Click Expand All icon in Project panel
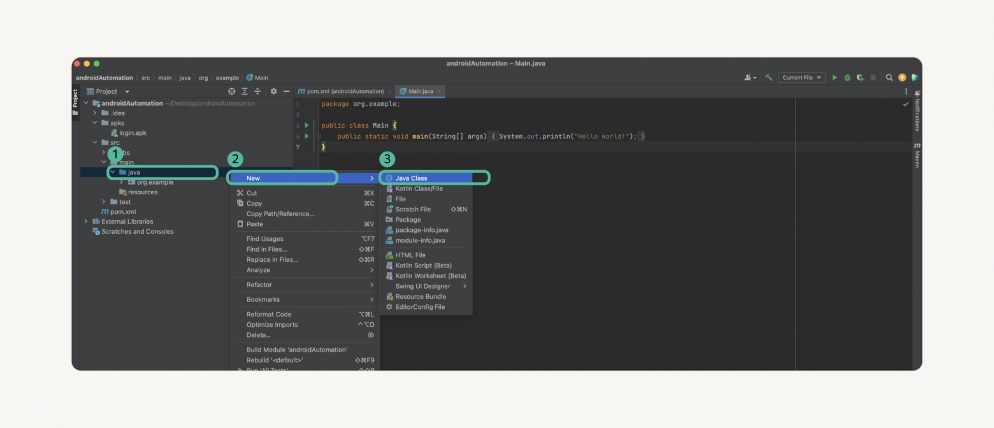The image size is (994, 428). point(245,92)
